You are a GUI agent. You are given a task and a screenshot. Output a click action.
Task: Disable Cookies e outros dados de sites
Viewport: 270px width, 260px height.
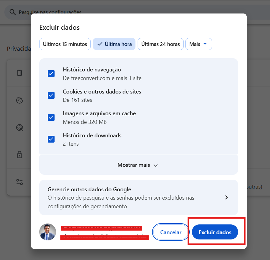pos(51,95)
